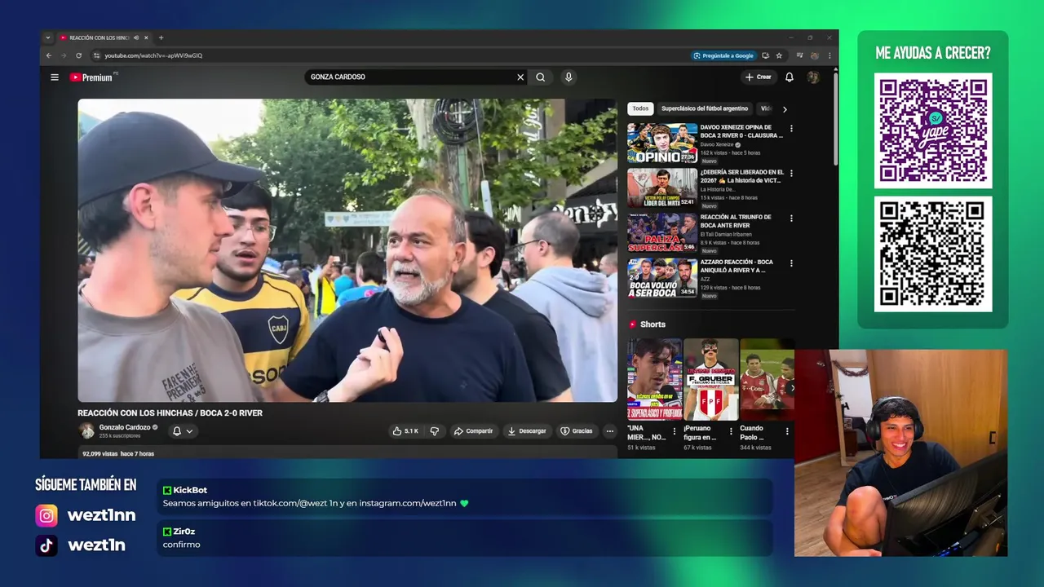Open AZZARO REACCIÓN video thumbnail
The image size is (1044, 587).
[x=662, y=278]
